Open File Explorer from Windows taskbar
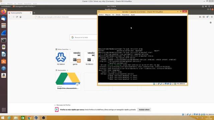This screenshot has height=120, width=214. click(16, 118)
